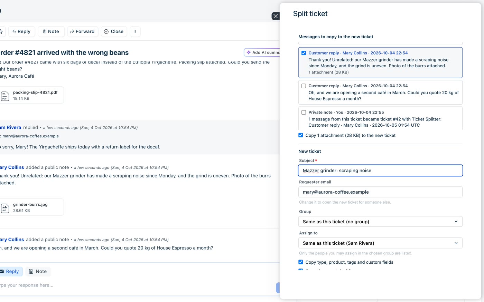The width and height of the screenshot is (484, 302).
Task: Click the Split ticket heading
Action: pyautogui.click(x=310, y=14)
